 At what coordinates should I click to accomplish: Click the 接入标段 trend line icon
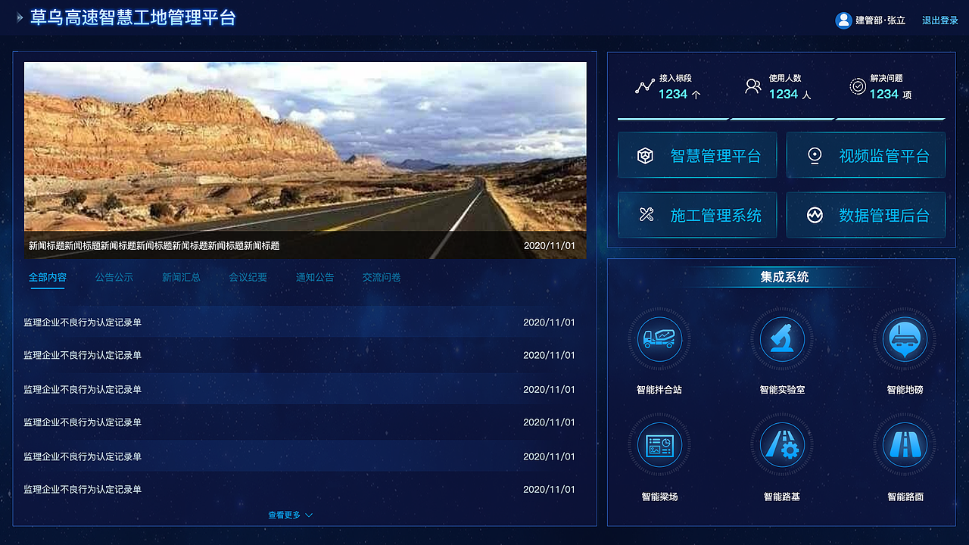(x=644, y=86)
